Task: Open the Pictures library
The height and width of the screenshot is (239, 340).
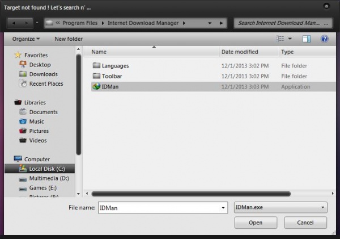Action: tap(39, 131)
